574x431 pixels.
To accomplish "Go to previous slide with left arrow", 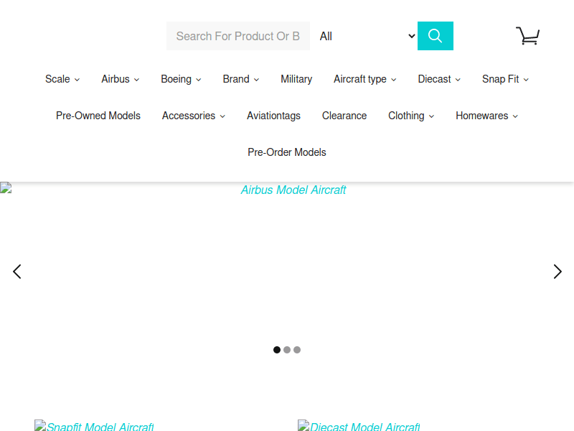I will pyautogui.click(x=17, y=272).
